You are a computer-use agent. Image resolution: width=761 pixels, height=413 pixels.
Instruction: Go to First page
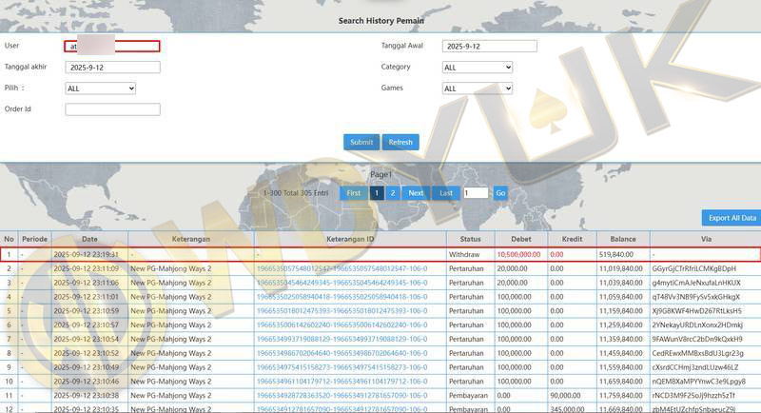pyautogui.click(x=353, y=192)
